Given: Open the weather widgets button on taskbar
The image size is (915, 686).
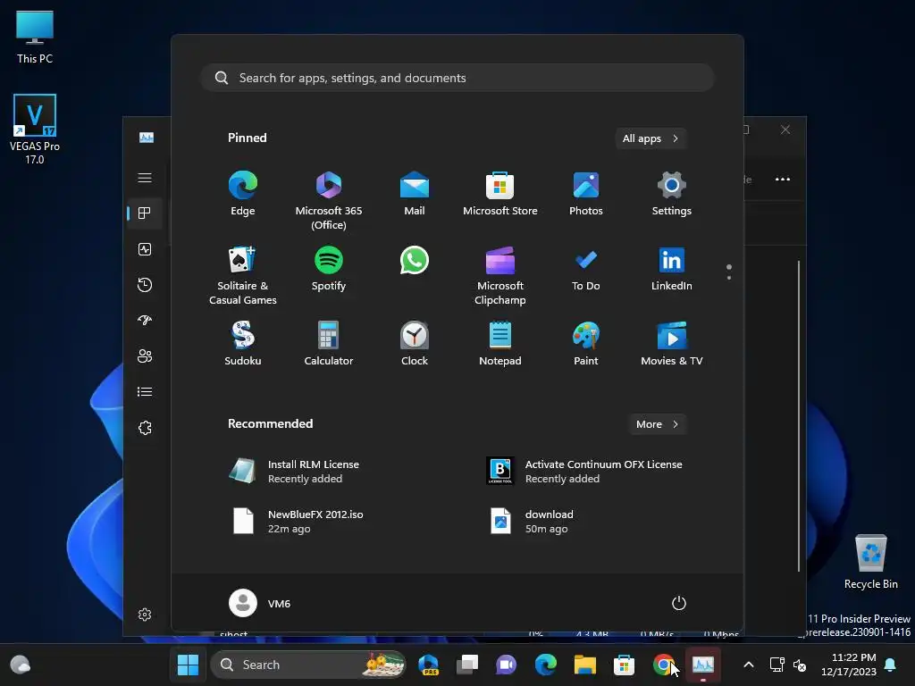Looking at the screenshot, I should click(x=21, y=665).
